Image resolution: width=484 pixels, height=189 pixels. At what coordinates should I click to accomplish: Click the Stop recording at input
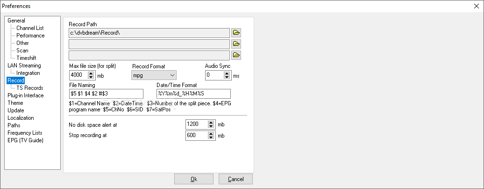point(197,136)
